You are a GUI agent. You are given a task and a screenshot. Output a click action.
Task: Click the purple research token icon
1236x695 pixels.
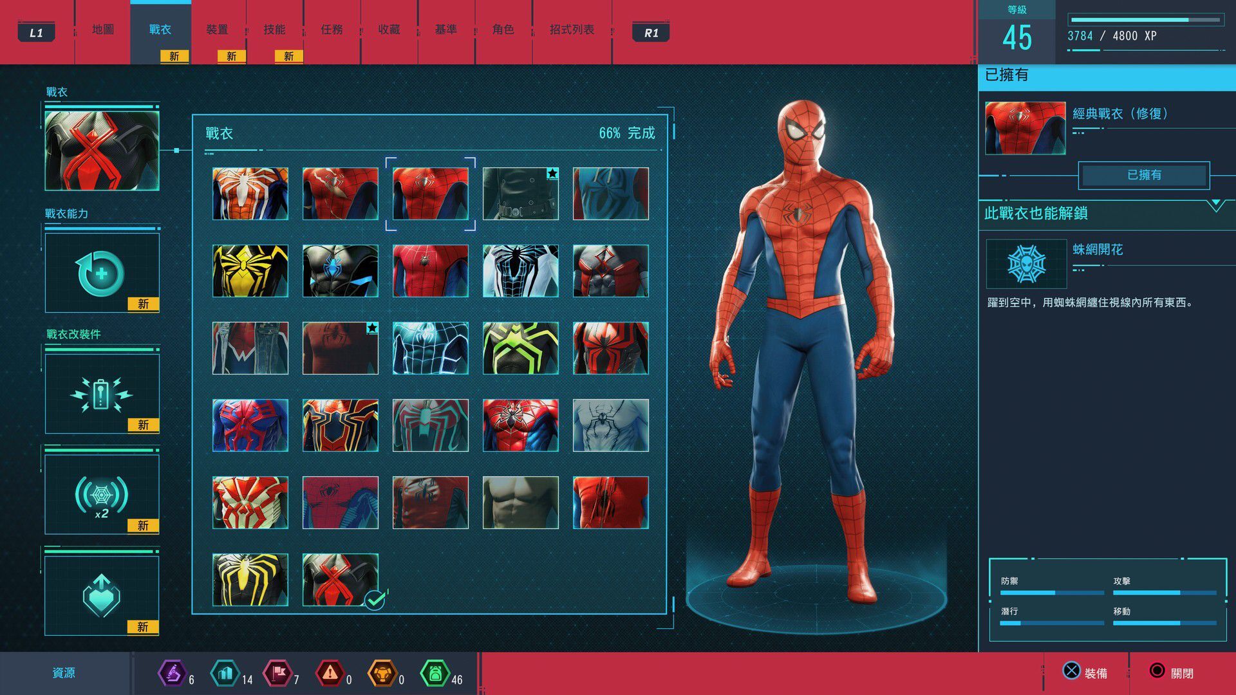click(172, 674)
